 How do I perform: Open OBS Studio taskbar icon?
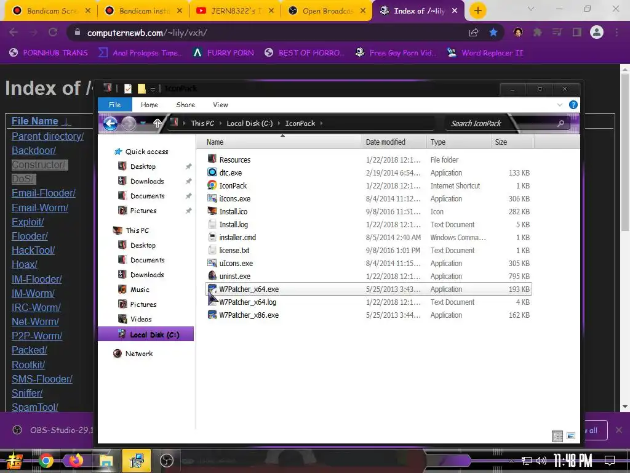coord(166,461)
